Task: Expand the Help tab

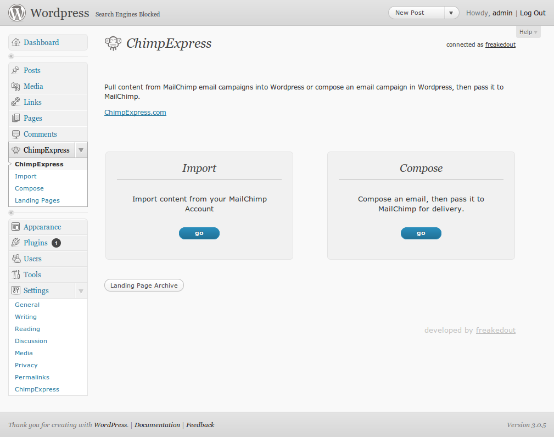Action: click(528, 32)
